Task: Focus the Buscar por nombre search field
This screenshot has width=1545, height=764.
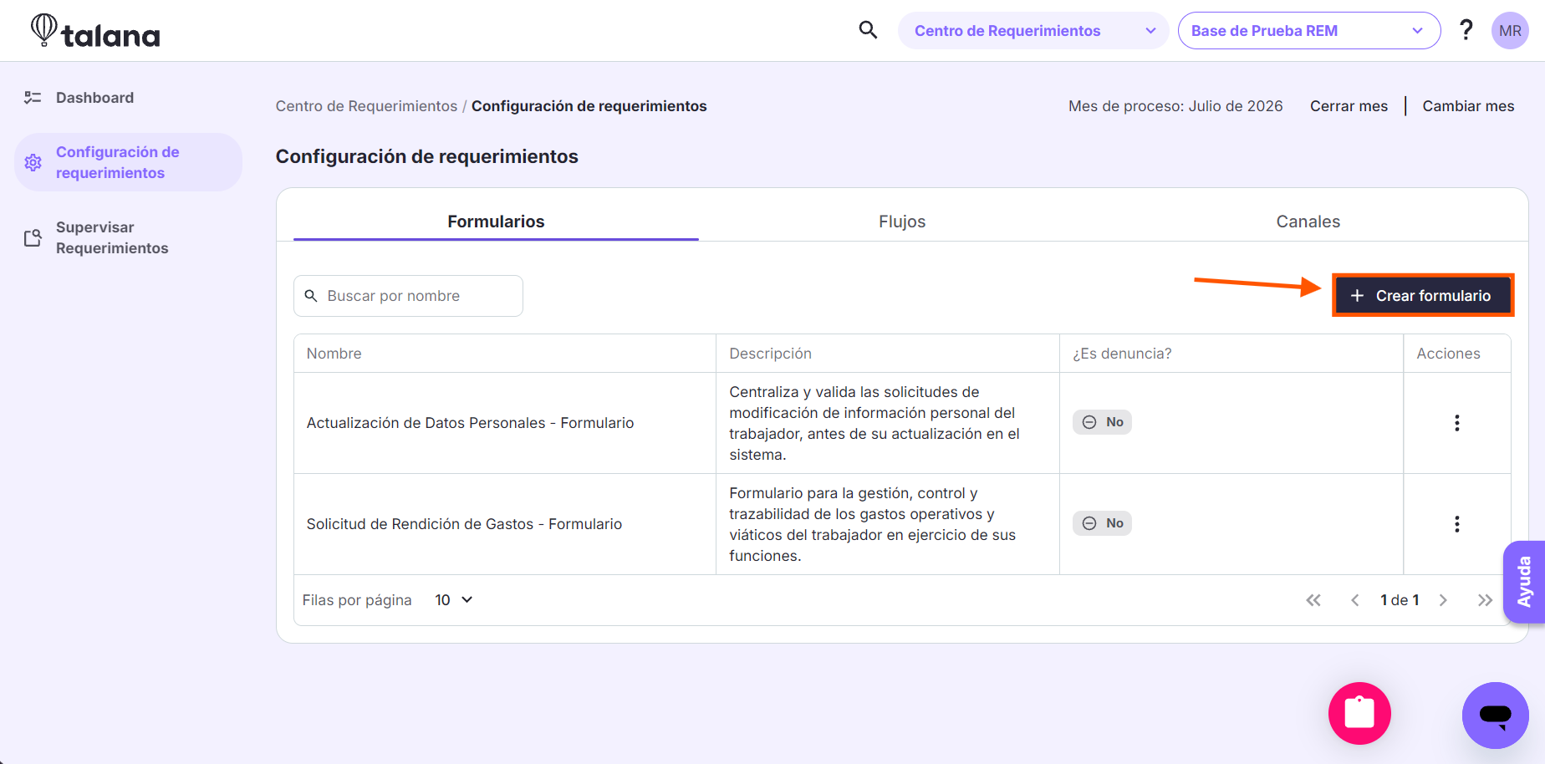Action: click(x=408, y=296)
